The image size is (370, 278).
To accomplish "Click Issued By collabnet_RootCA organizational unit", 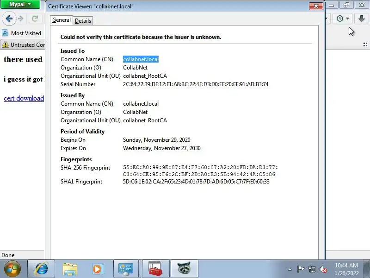I will 145,120.
